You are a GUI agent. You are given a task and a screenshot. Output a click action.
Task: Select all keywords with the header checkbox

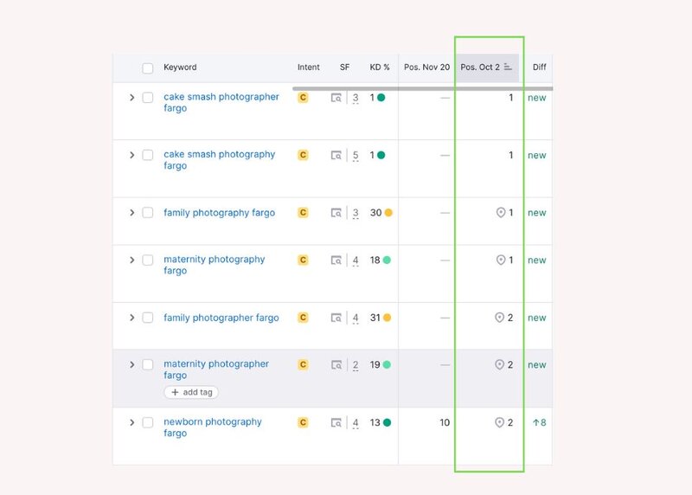pyautogui.click(x=148, y=67)
